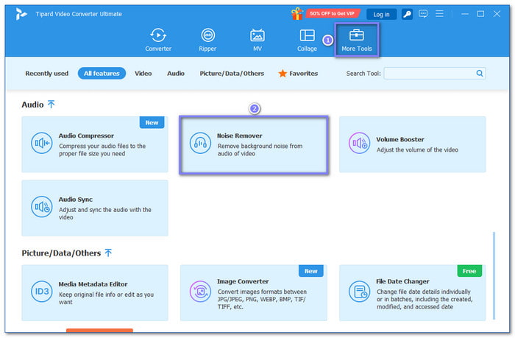Screen dimensions: 515x338
Task: Click the Tipard app logo icon
Action: point(21,14)
